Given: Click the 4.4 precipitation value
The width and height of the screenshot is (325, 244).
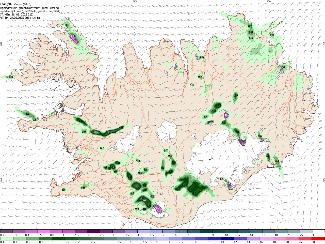Looking at the screenshot, I should 108,133.
